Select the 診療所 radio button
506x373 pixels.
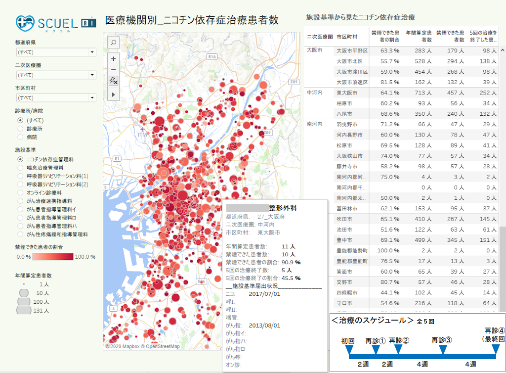click(20, 129)
